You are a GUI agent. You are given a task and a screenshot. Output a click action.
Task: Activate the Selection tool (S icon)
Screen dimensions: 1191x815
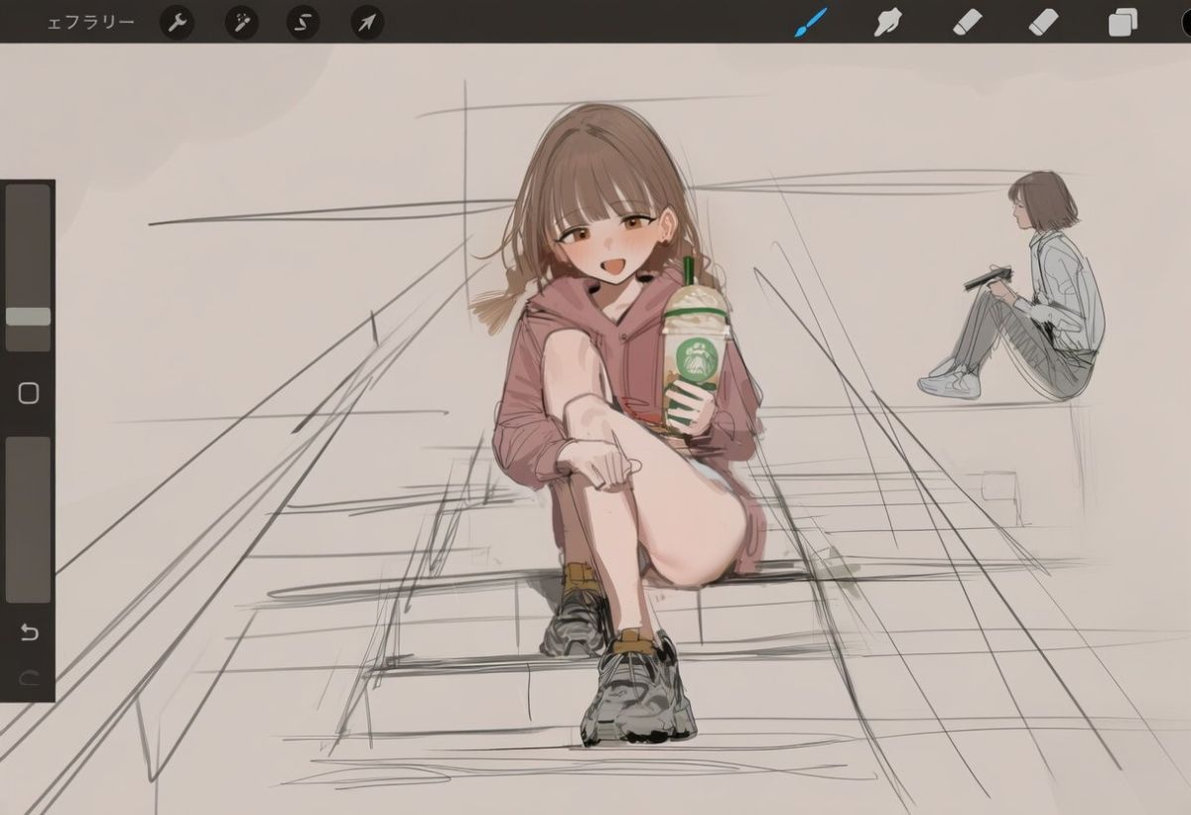point(303,22)
